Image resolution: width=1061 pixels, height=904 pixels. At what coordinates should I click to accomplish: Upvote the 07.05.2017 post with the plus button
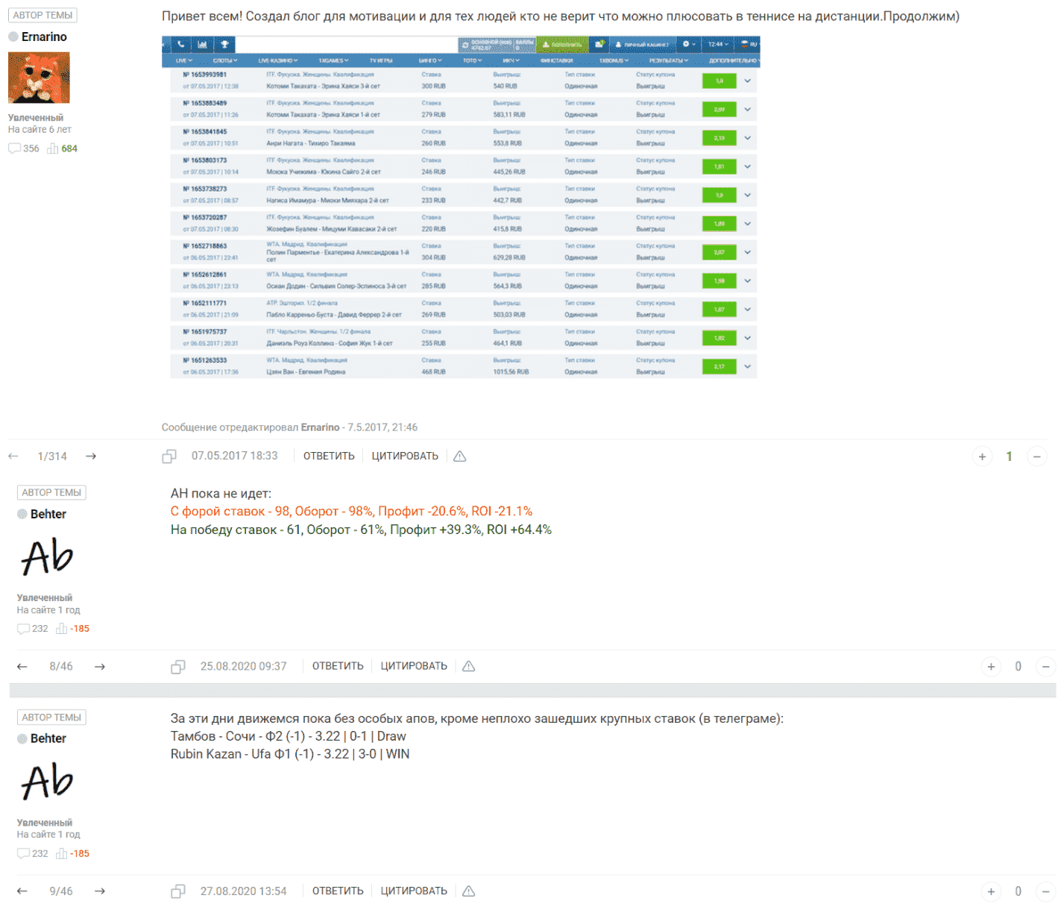[x=982, y=457]
